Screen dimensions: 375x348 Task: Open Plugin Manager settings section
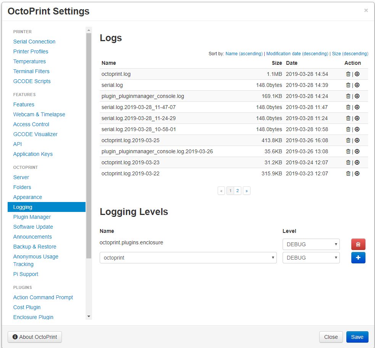(32, 217)
